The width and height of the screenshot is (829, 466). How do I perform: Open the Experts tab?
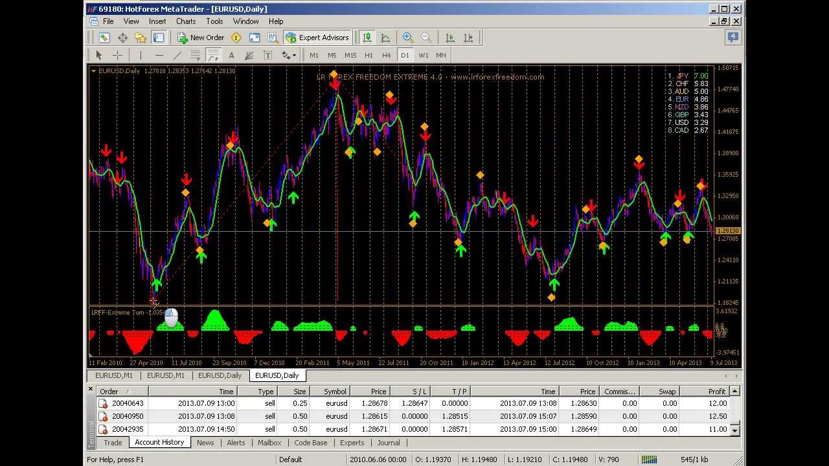(x=352, y=443)
